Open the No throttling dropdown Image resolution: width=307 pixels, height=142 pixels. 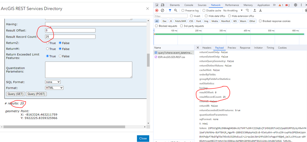pos(233,10)
